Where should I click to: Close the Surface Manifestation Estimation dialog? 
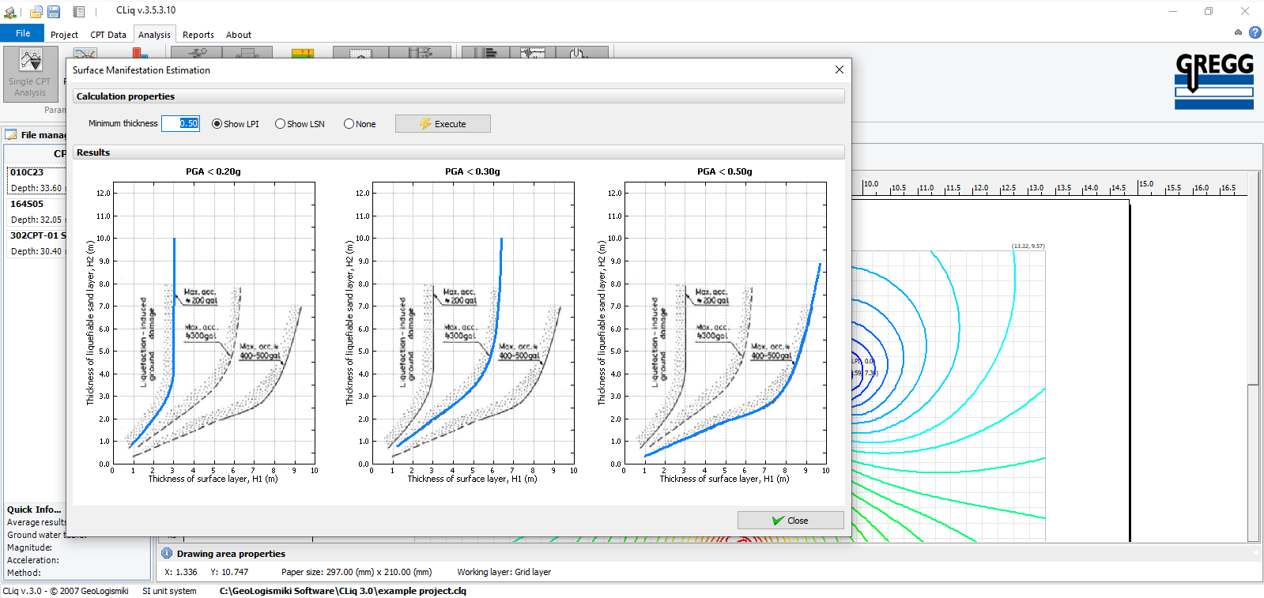tap(839, 70)
